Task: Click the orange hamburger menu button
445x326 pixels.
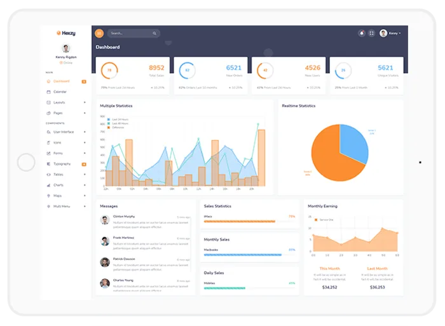Action: click(x=99, y=34)
